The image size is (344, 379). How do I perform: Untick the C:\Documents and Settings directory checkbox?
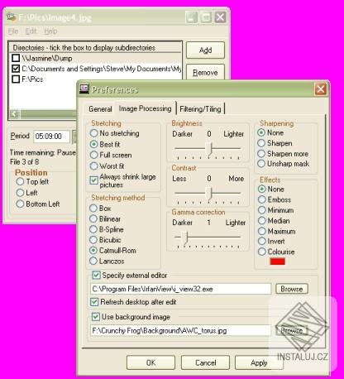click(x=16, y=69)
